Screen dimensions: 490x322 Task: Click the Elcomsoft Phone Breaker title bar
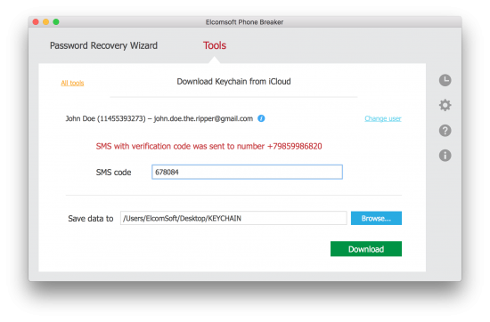coord(244,22)
